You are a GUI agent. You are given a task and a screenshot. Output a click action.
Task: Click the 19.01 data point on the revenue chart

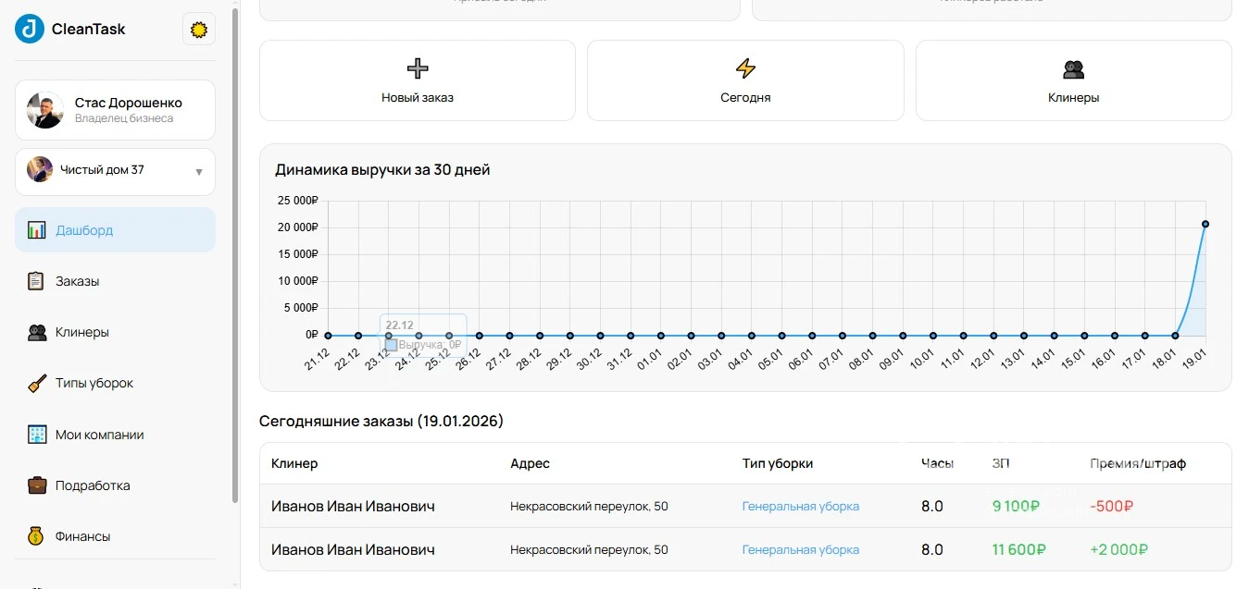[1205, 223]
